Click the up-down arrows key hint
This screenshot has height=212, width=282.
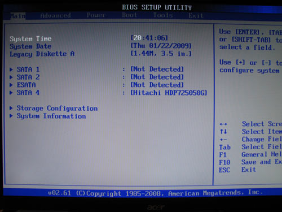tap(223, 132)
